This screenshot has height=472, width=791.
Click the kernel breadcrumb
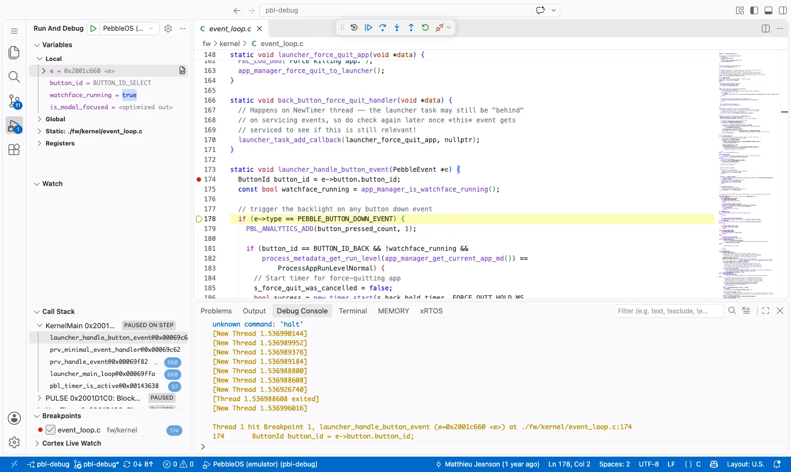(x=230, y=43)
